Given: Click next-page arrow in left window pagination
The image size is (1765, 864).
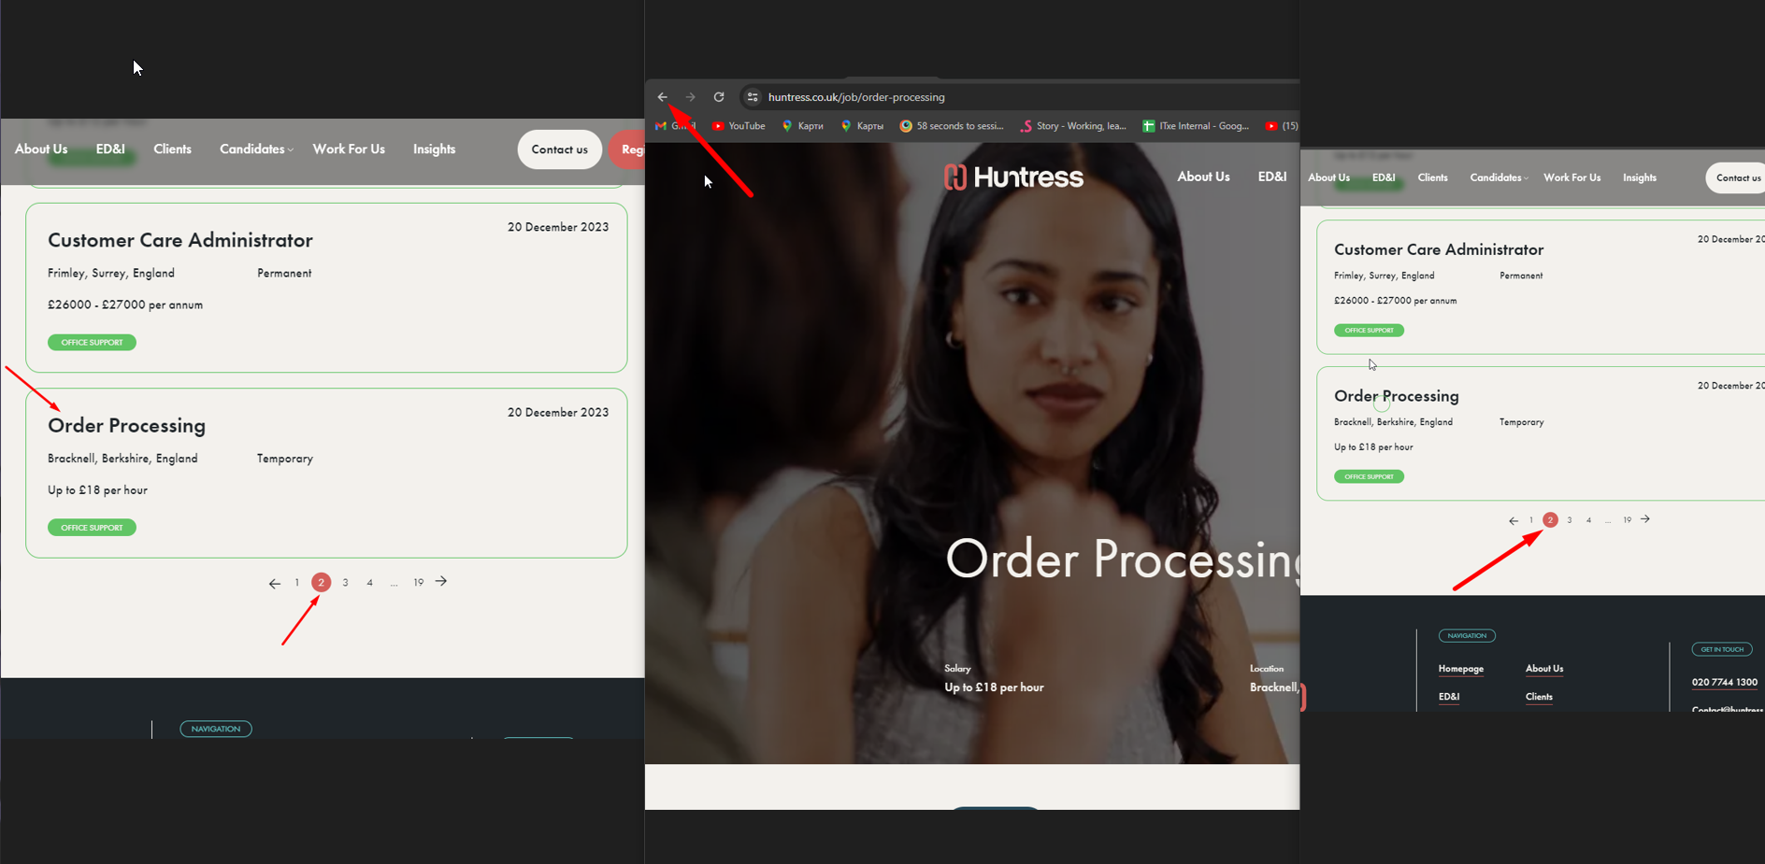Looking at the screenshot, I should tap(441, 581).
